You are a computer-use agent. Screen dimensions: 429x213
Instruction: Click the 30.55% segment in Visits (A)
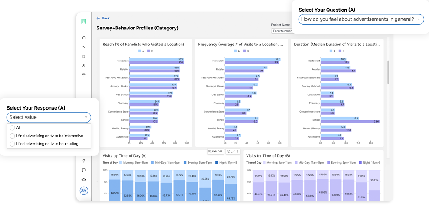pyautogui.click(x=206, y=179)
